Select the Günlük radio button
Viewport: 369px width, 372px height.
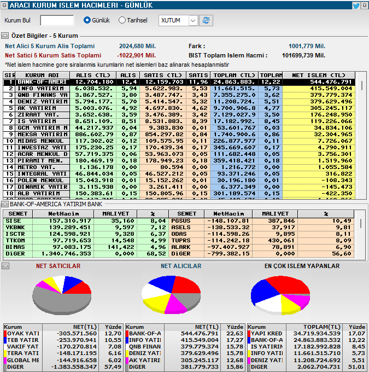click(x=87, y=20)
